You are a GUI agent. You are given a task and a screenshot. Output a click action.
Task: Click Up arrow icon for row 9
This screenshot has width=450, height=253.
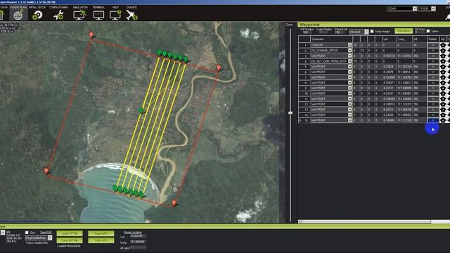443,88
